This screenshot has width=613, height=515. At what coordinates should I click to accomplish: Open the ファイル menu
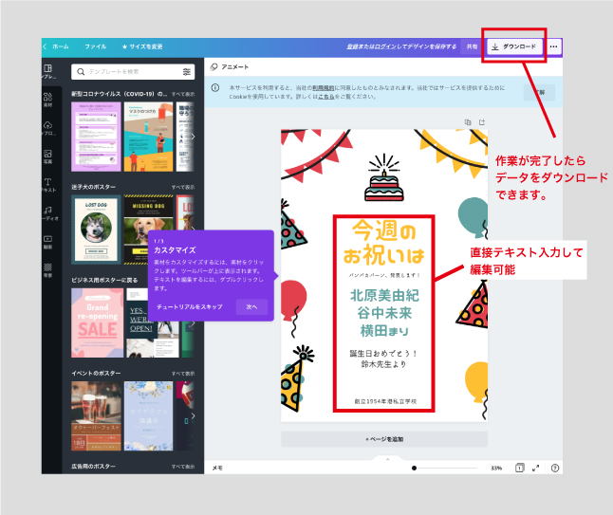[96, 46]
